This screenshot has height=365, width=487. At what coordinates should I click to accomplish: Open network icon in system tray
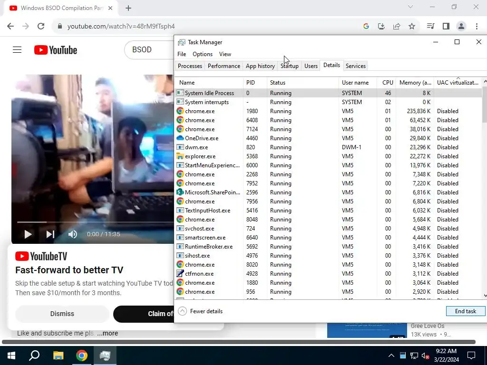[x=414, y=355]
